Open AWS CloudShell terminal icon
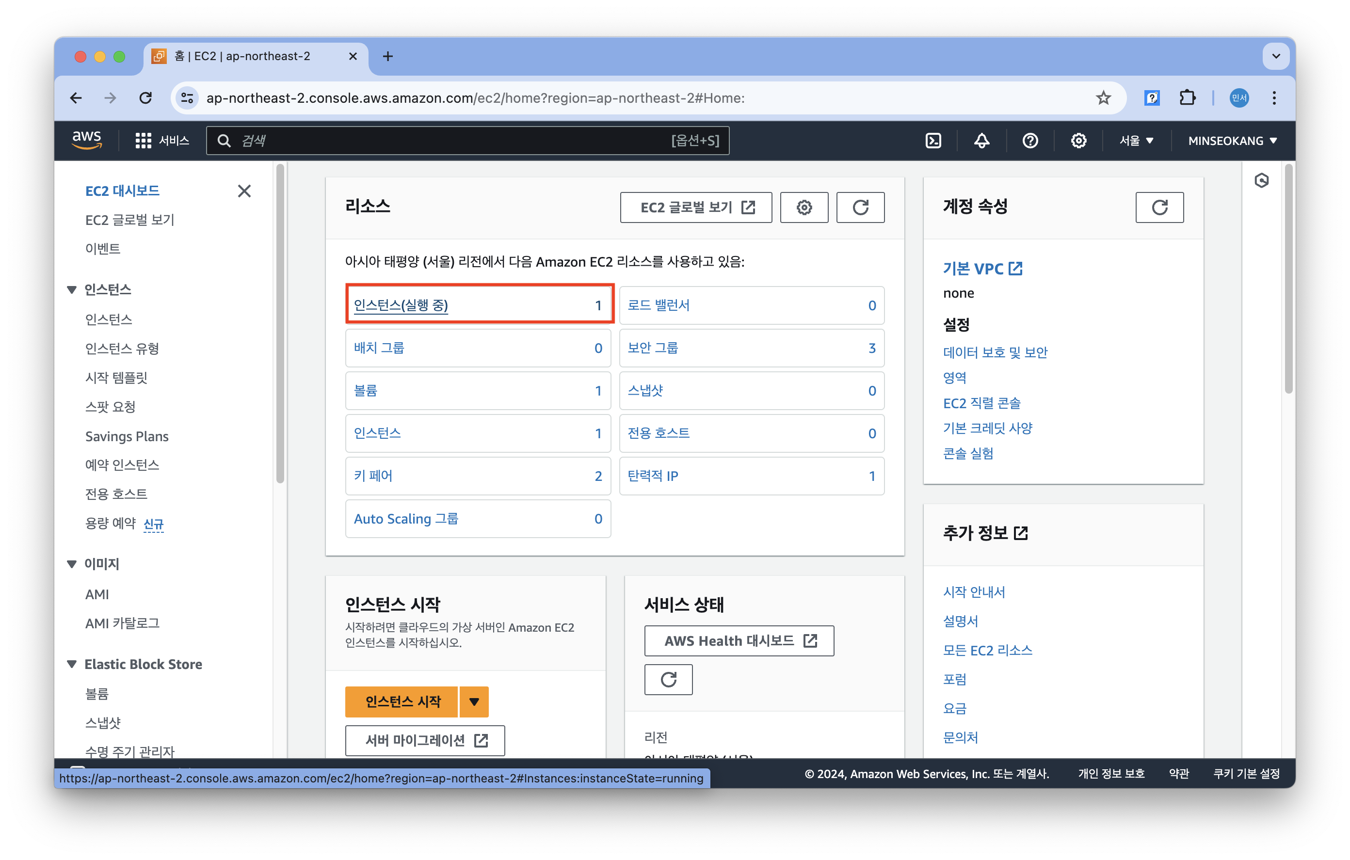 (x=933, y=141)
